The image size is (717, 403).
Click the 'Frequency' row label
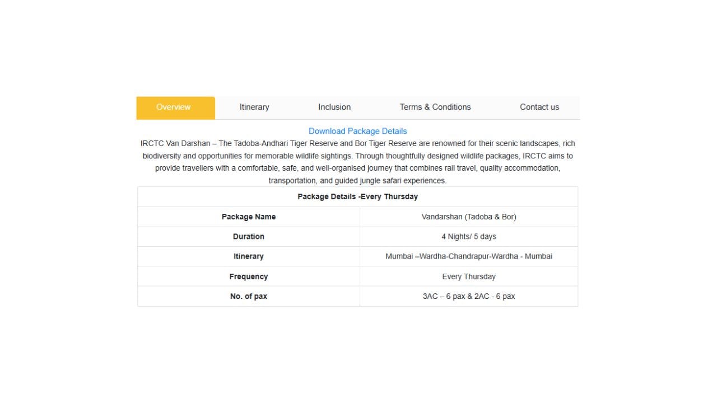pos(249,277)
